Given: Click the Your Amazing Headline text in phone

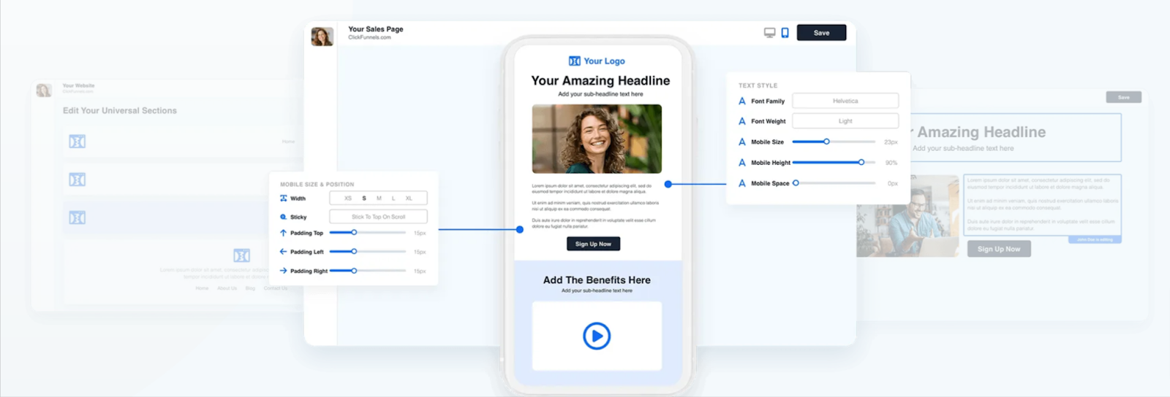Looking at the screenshot, I should tap(600, 80).
